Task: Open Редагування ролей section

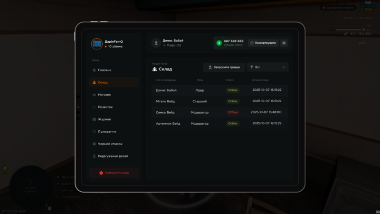Action: (114, 156)
